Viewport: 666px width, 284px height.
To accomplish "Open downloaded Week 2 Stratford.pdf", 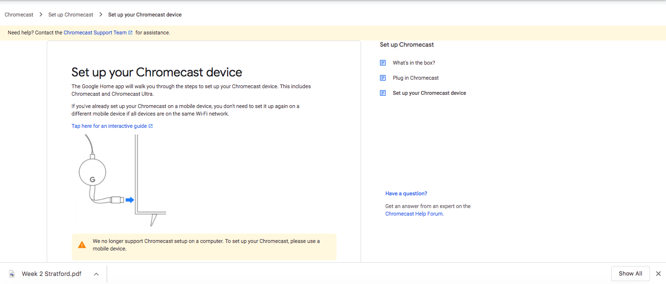I will (51, 274).
